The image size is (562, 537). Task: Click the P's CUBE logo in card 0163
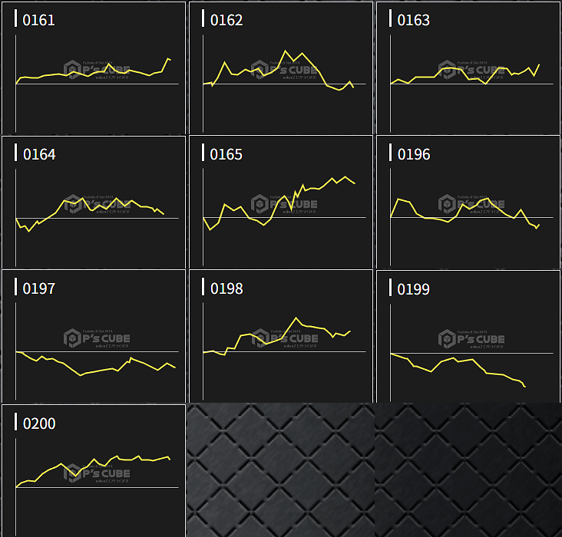[471, 70]
